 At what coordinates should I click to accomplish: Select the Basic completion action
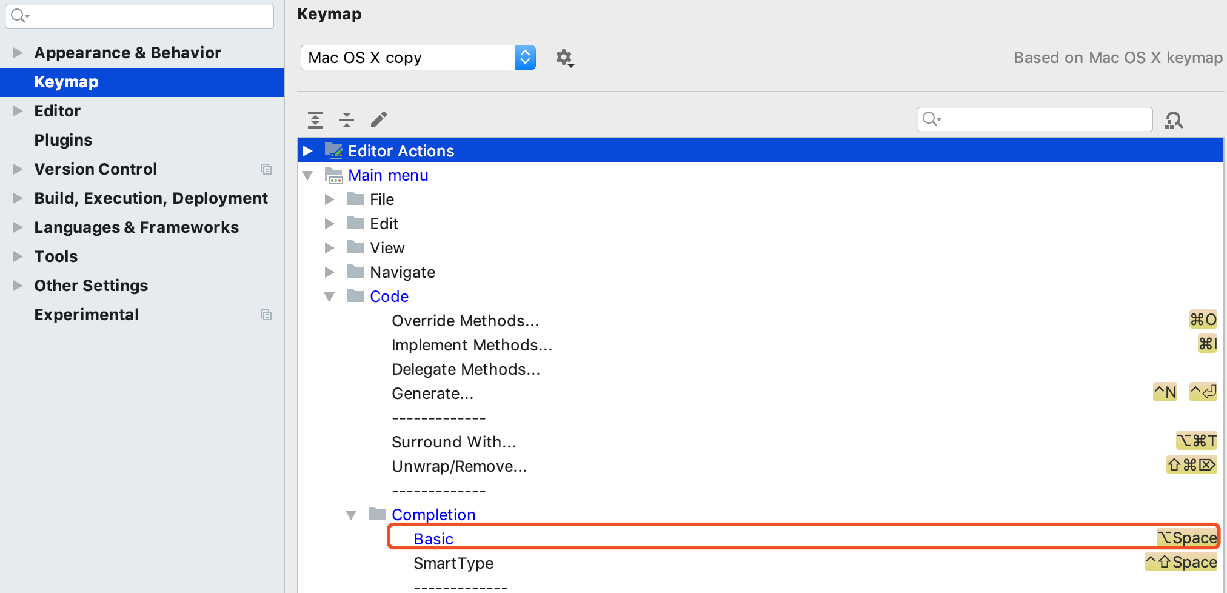pos(433,539)
